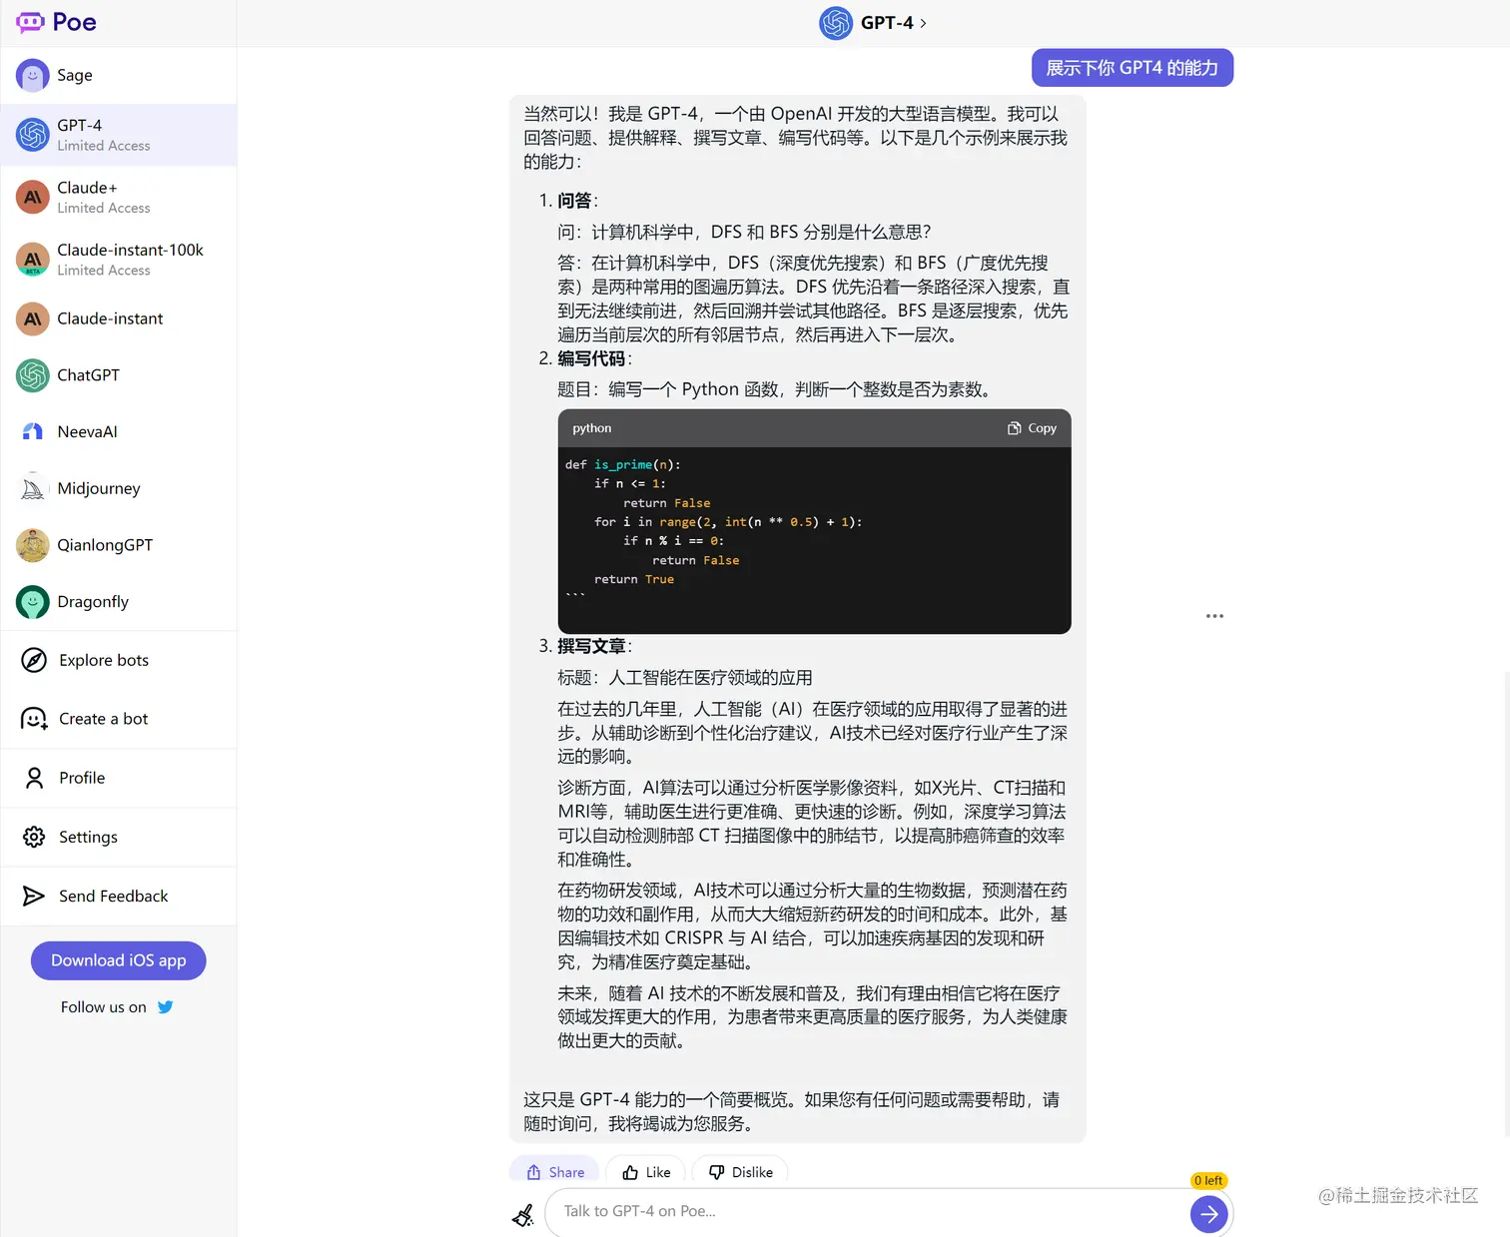
Task: Click the is_prime function definition line
Action: (623, 464)
